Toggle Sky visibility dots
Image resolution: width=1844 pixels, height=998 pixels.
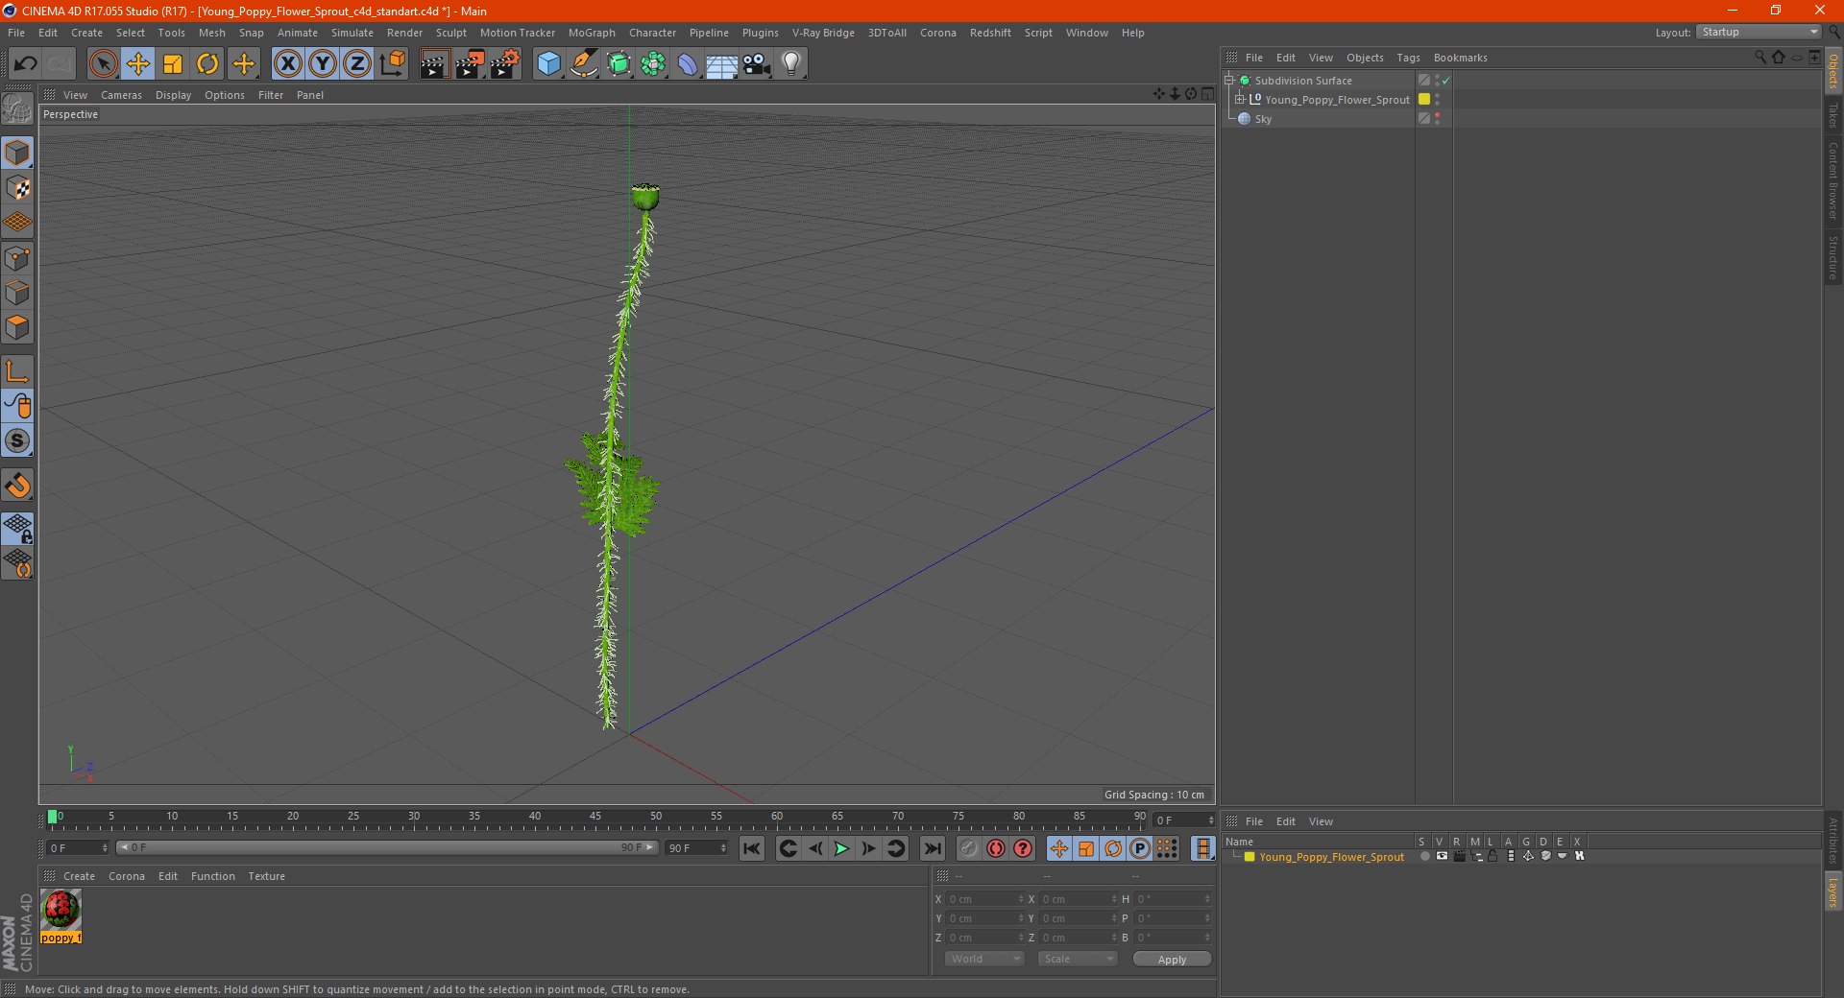[x=1437, y=119]
